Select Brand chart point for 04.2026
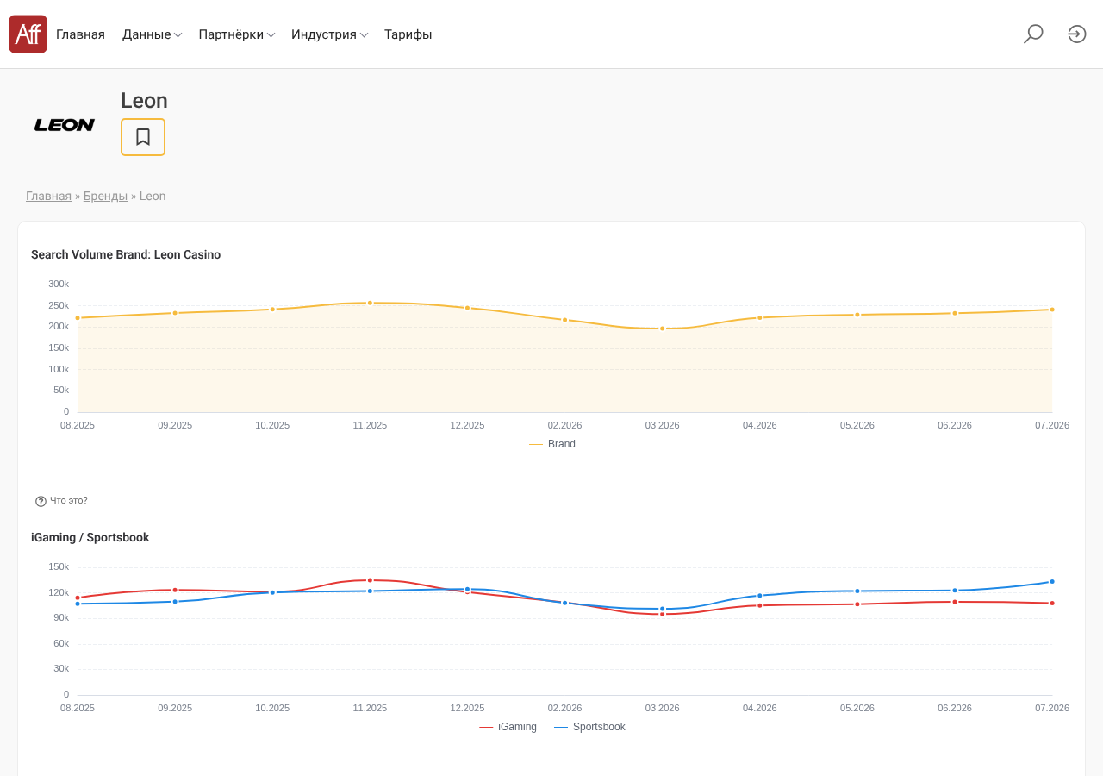Screen dimensions: 1103x776 [x=760, y=317]
